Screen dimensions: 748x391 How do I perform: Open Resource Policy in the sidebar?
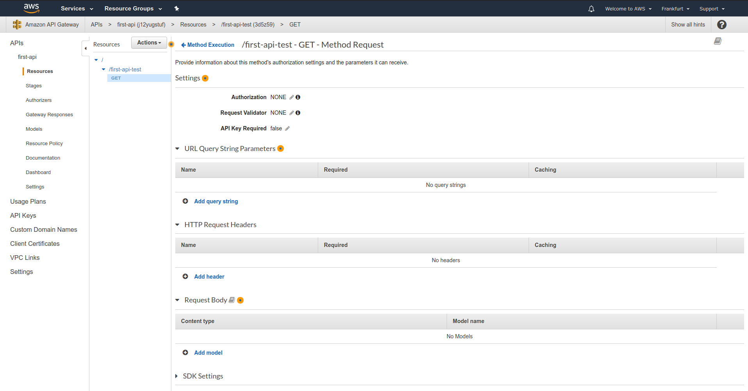click(x=44, y=144)
